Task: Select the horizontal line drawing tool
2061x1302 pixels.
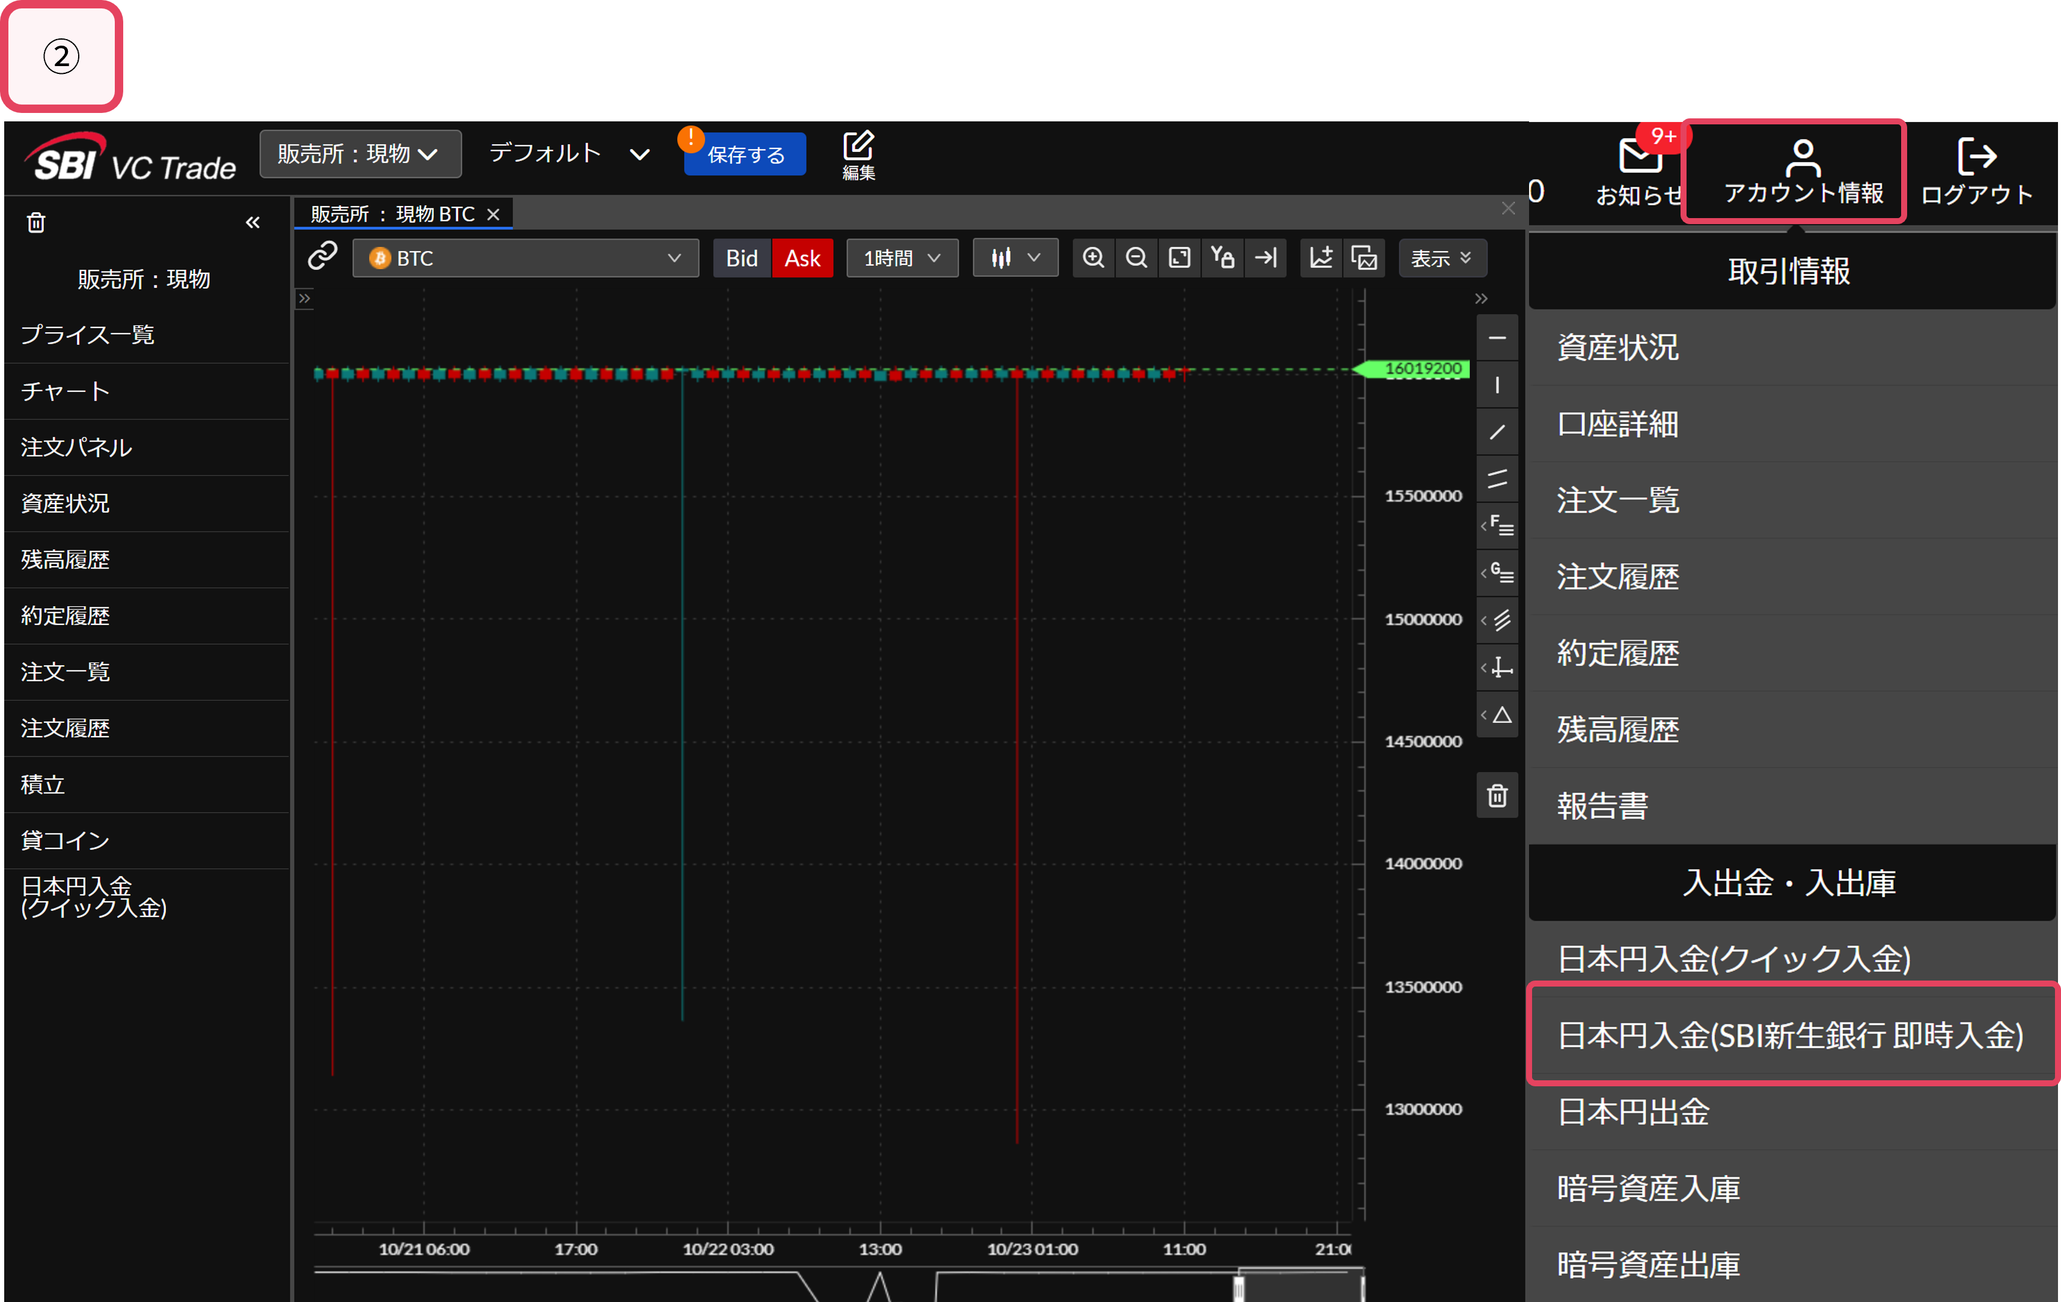Action: click(1497, 338)
